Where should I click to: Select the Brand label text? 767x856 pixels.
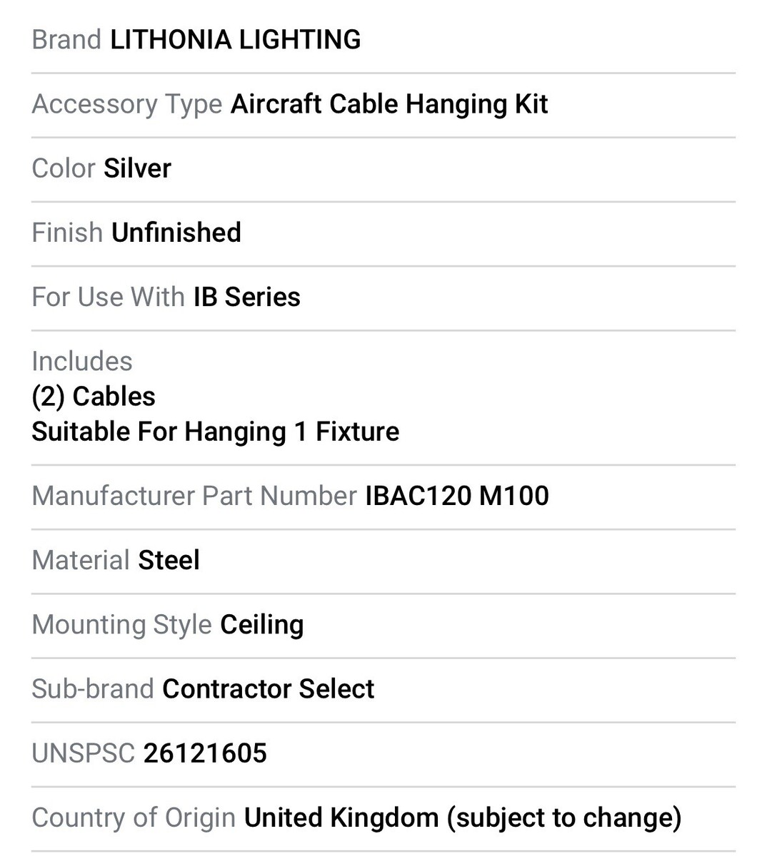pyautogui.click(x=66, y=40)
